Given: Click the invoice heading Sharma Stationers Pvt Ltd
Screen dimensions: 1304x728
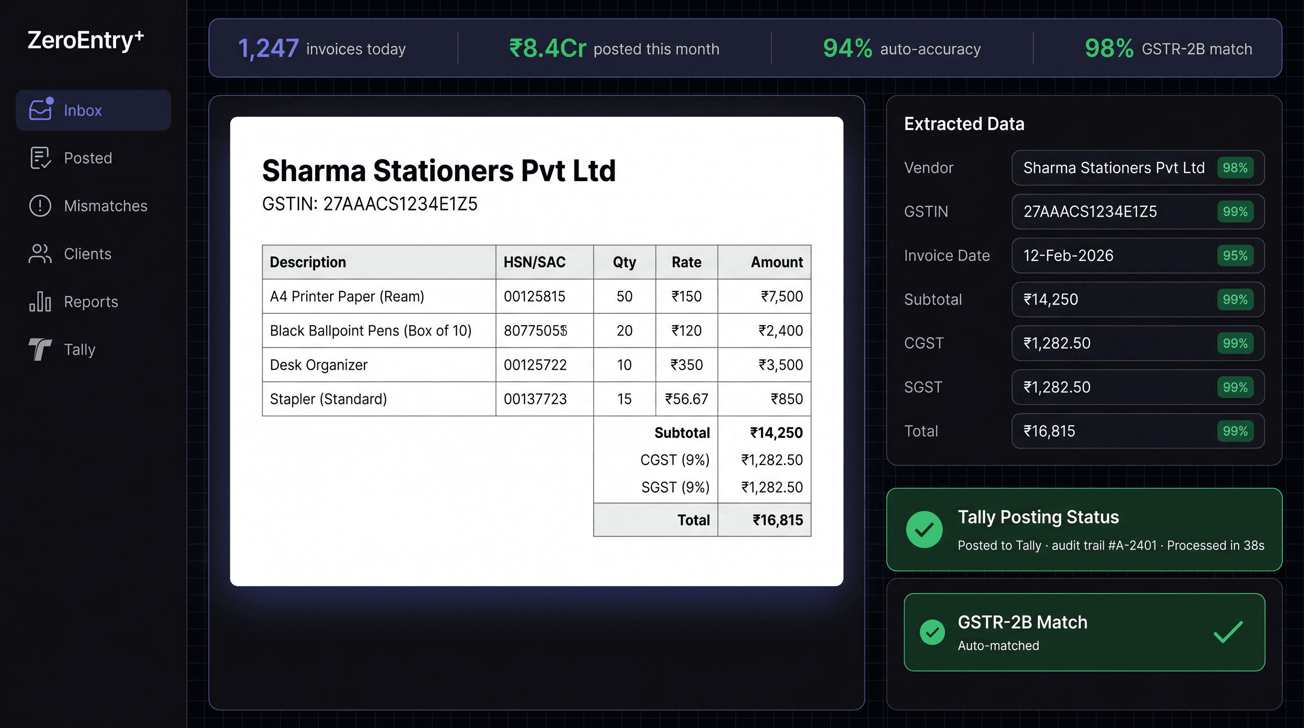Looking at the screenshot, I should point(439,171).
